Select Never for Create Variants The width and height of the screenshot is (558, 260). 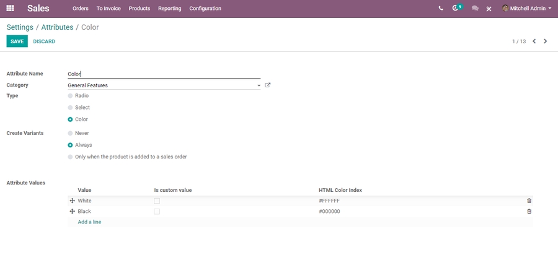[70, 133]
